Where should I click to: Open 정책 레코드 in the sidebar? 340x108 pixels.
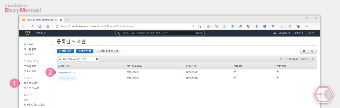[30, 71]
